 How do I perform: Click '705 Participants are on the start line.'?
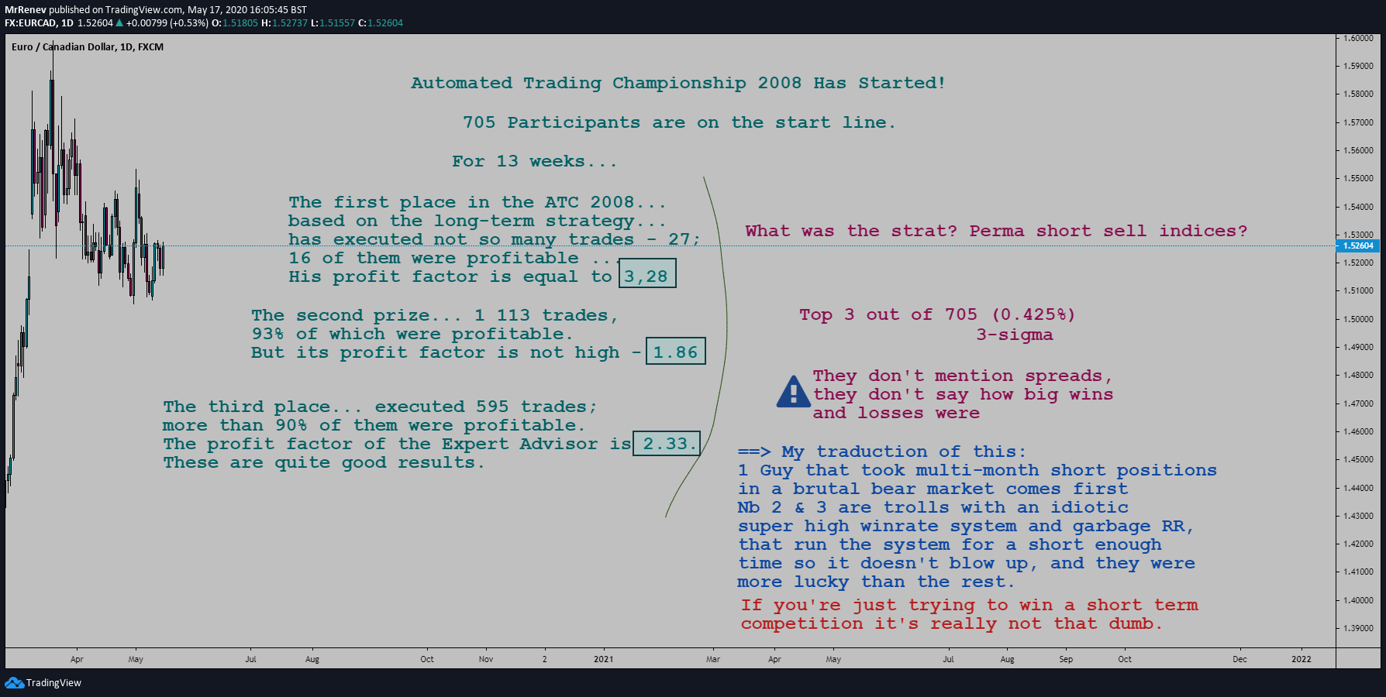(x=679, y=122)
